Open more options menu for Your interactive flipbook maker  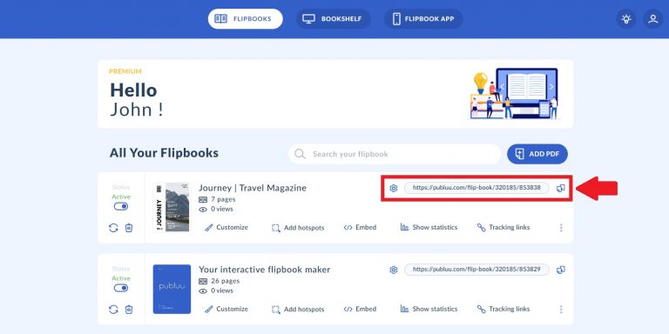[x=561, y=310]
